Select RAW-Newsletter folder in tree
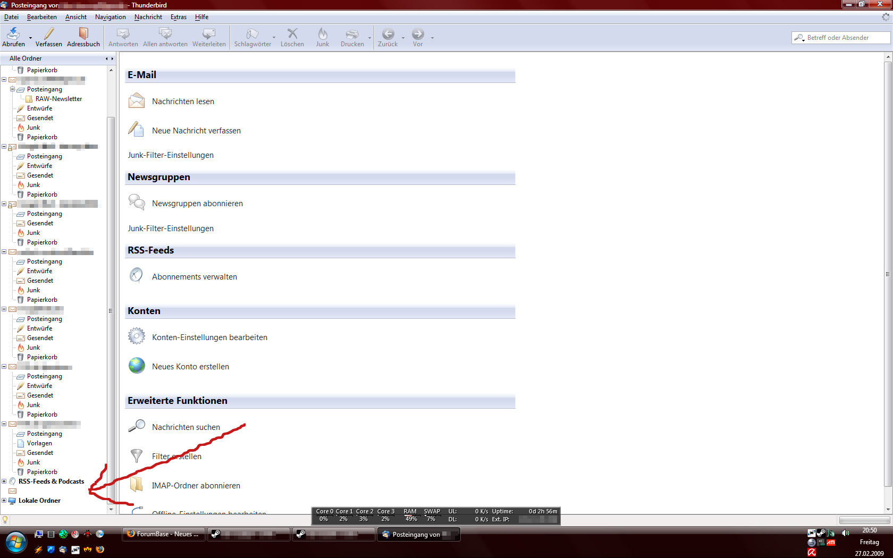 [58, 99]
